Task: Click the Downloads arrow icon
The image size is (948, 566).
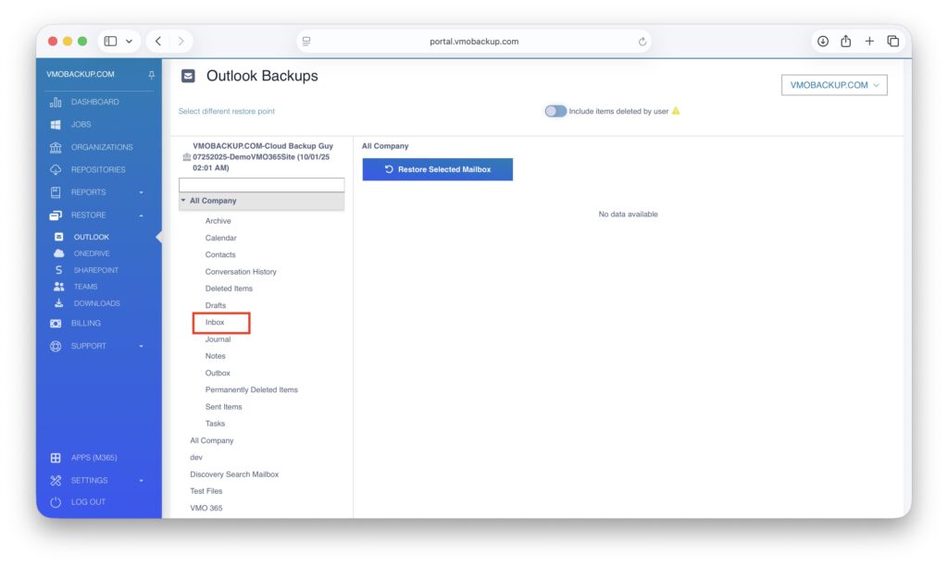Action: [59, 303]
